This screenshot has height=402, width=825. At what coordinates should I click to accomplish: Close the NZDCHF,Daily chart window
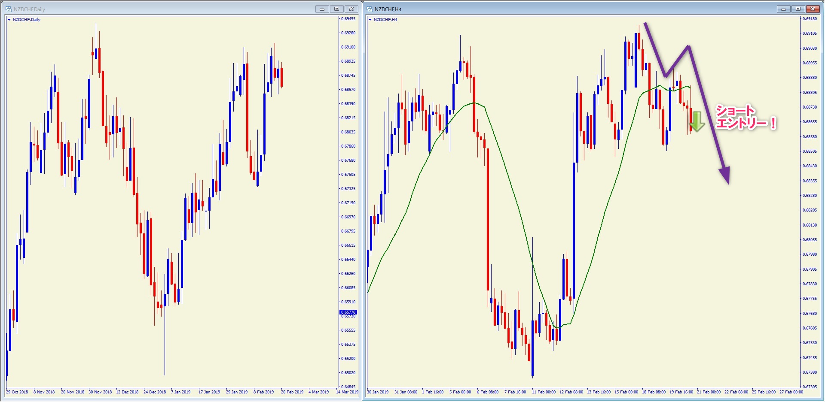351,9
